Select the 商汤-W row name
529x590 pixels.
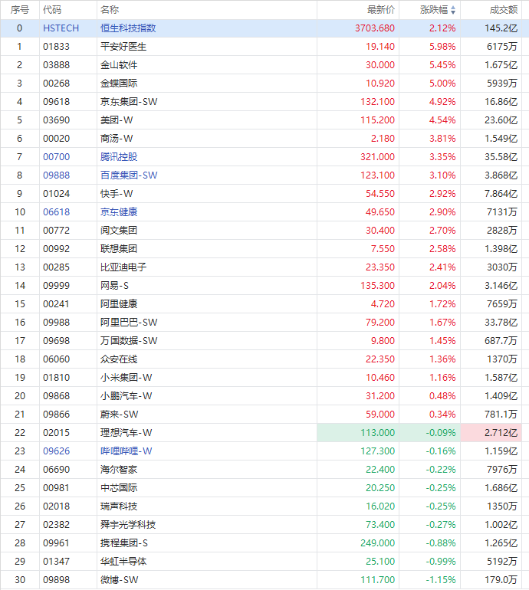point(117,139)
